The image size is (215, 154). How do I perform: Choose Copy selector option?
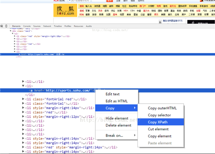point(159,115)
